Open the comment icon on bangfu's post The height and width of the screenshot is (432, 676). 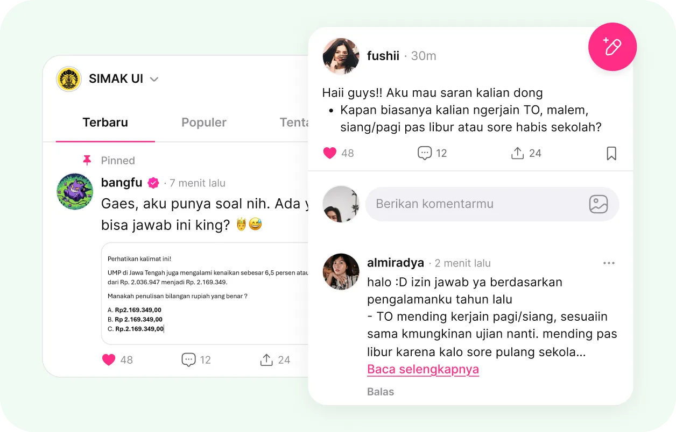click(x=188, y=360)
